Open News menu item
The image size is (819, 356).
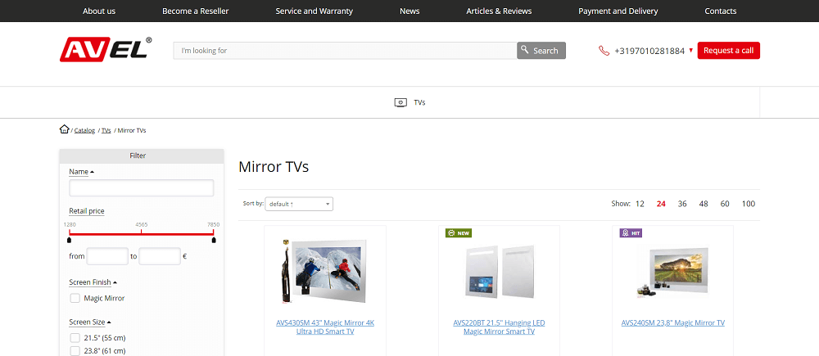[409, 11]
